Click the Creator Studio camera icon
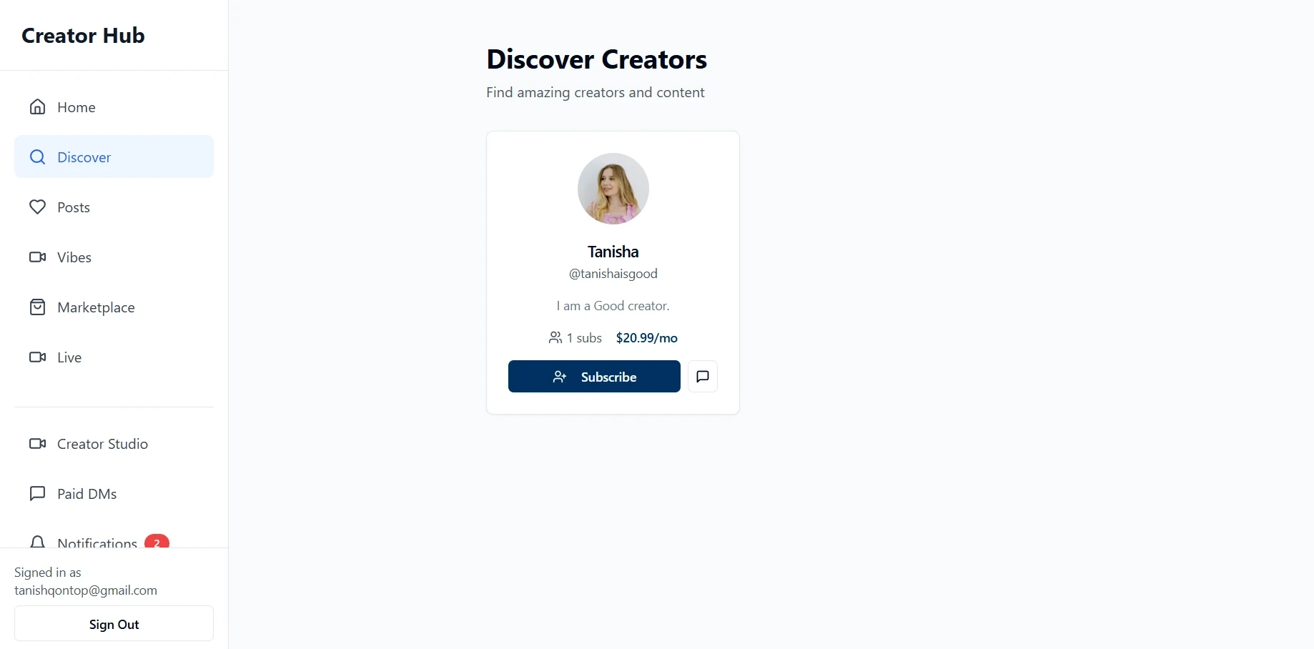 37,444
